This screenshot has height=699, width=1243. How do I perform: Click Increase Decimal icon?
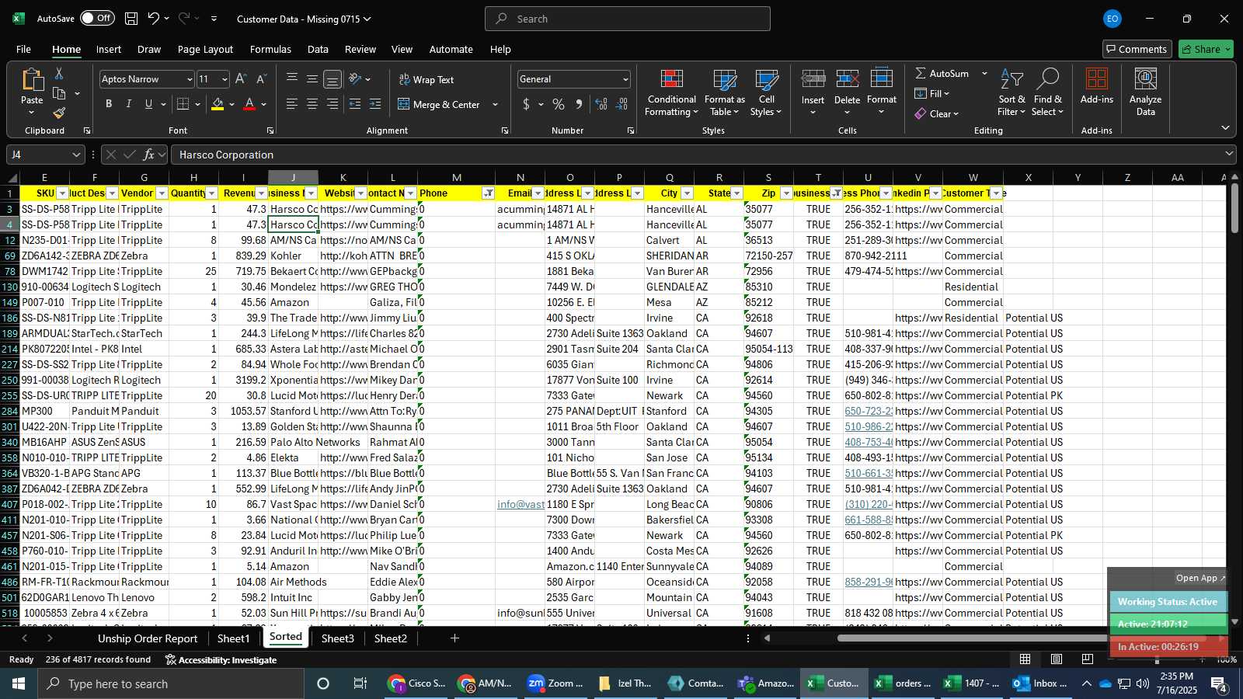[601, 104]
